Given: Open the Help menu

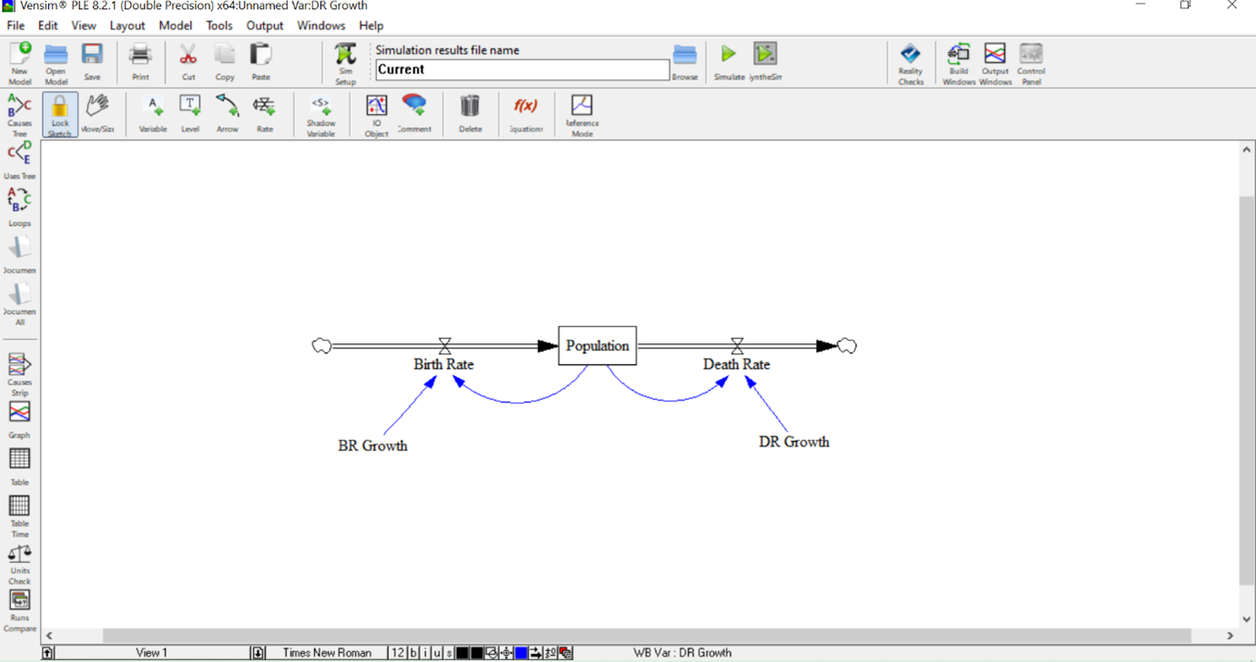Looking at the screenshot, I should tap(371, 25).
